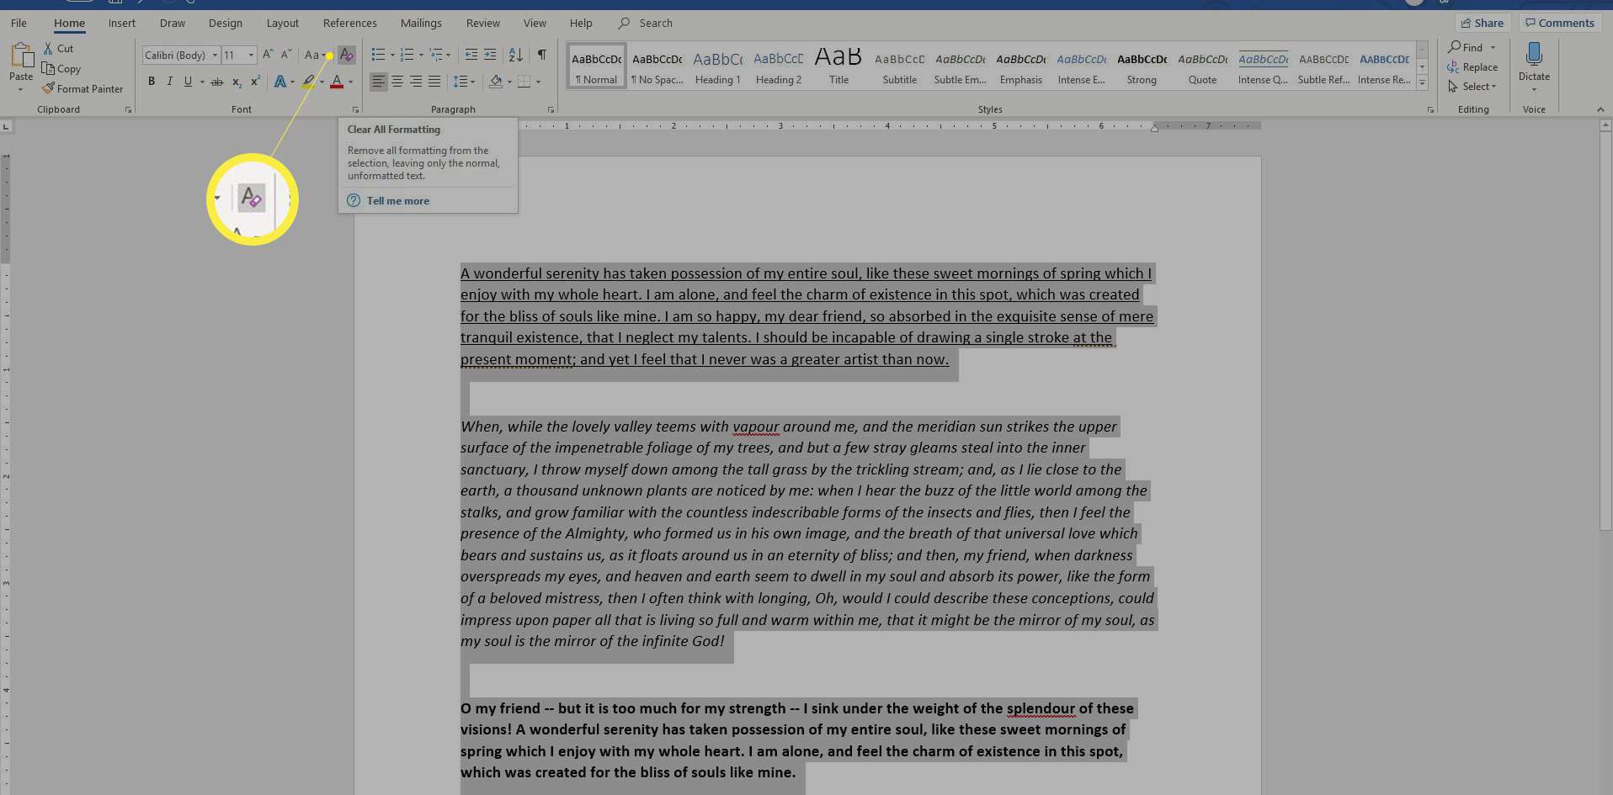Open the Borders icon
Image resolution: width=1613 pixels, height=795 pixels.
524,82
